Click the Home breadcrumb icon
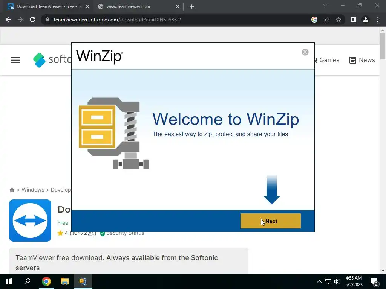Viewport: 386px width, 289px height. [12, 190]
